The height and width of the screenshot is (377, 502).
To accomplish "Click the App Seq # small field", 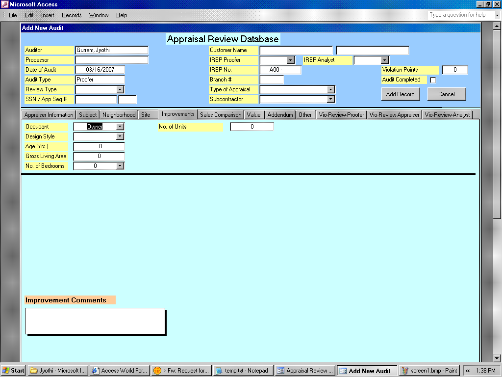I will 127,99.
